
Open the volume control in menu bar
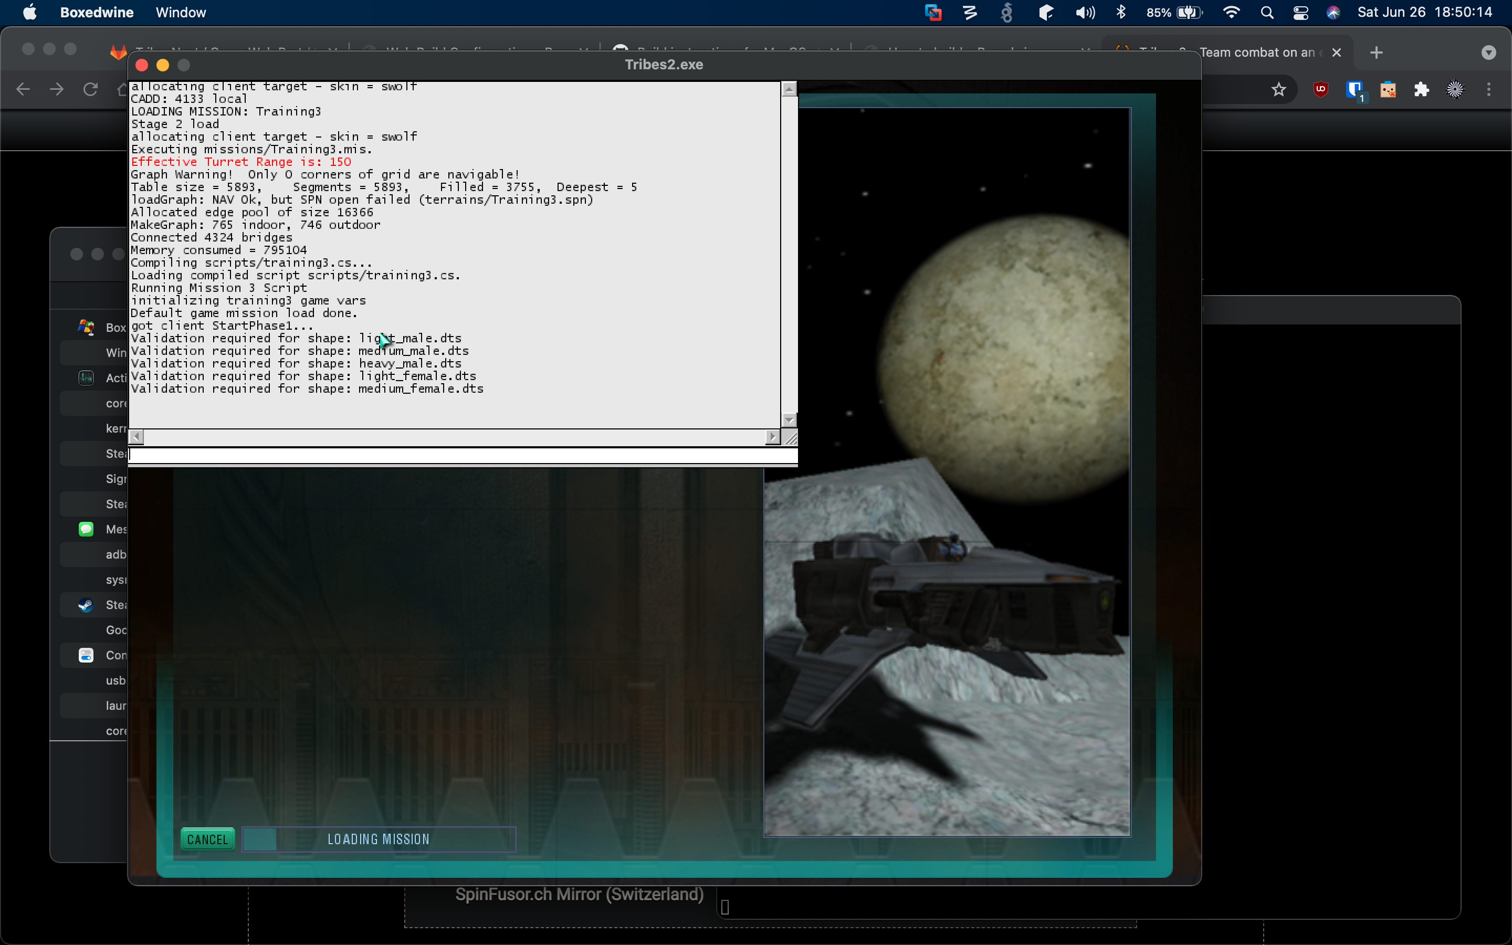1085,13
